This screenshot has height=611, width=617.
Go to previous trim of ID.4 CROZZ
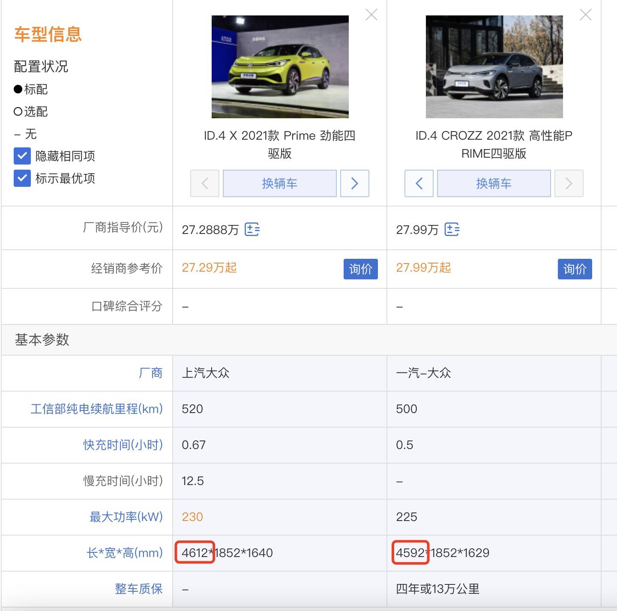point(419,183)
